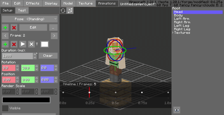Decrease Position Y with down arrow
Screen dimensions: 224x115
37,82
